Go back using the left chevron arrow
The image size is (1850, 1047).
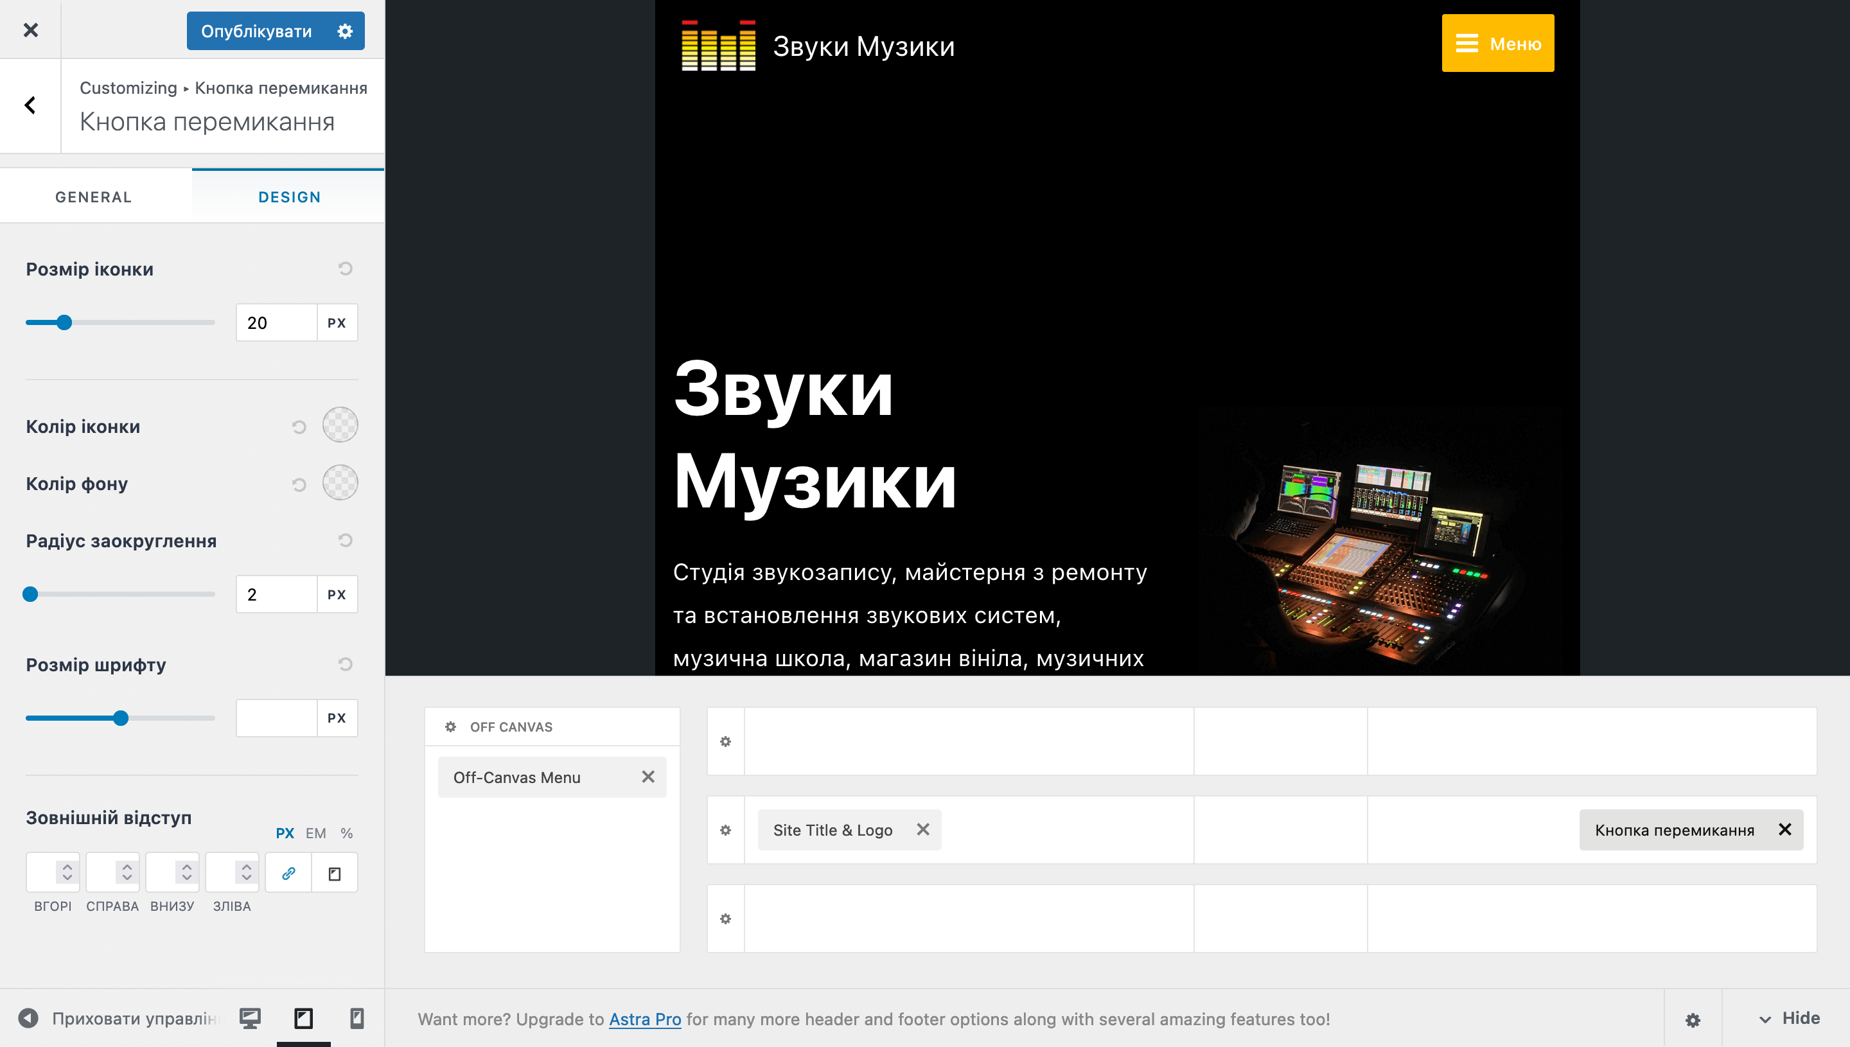[30, 105]
